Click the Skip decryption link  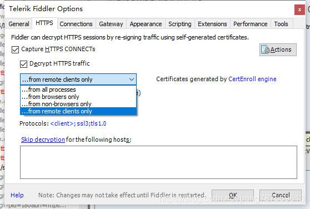pos(43,140)
